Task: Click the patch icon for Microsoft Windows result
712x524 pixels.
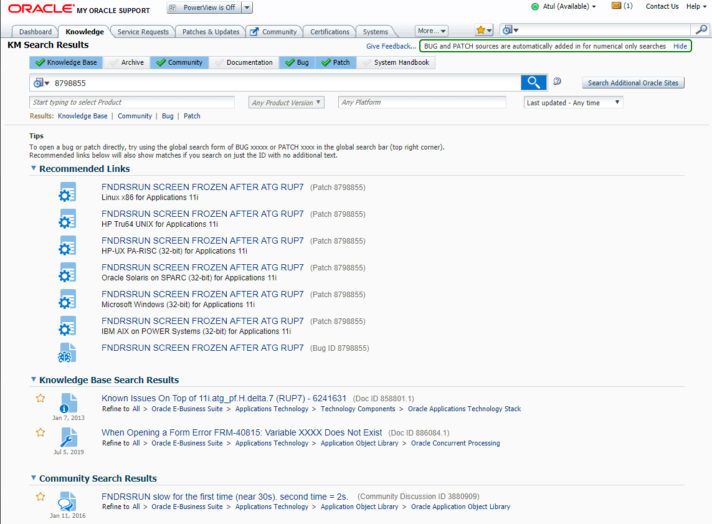Action: pyautogui.click(x=67, y=299)
